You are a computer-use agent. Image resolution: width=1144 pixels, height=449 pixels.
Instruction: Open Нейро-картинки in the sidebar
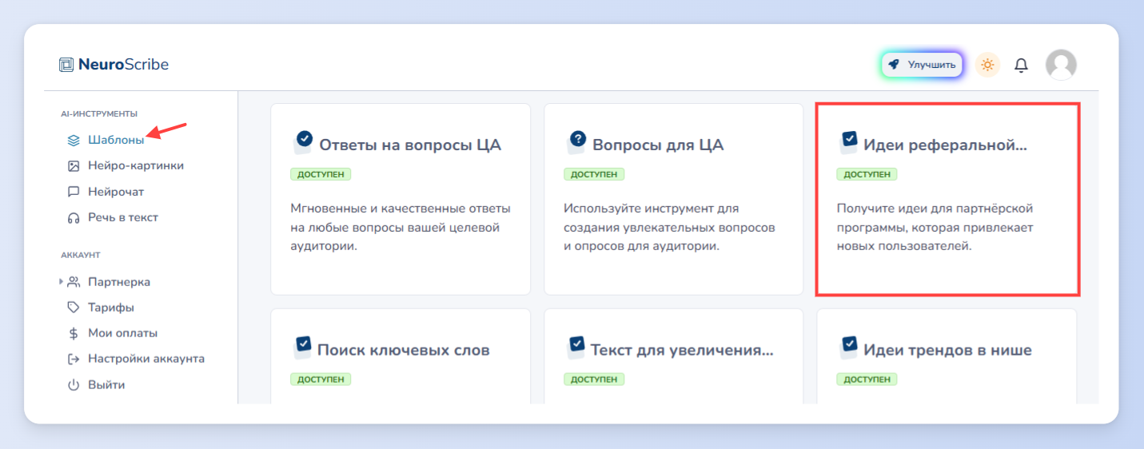tap(136, 165)
